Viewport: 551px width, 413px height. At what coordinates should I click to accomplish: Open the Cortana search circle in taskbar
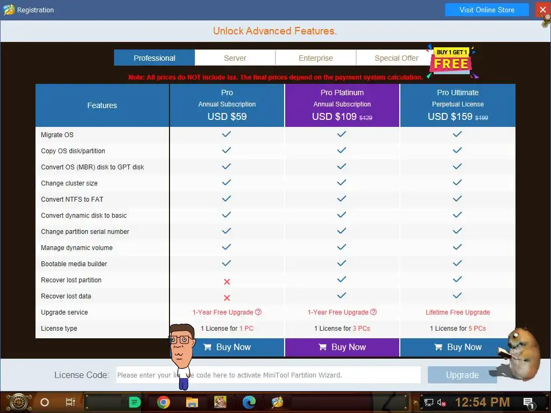[45, 402]
